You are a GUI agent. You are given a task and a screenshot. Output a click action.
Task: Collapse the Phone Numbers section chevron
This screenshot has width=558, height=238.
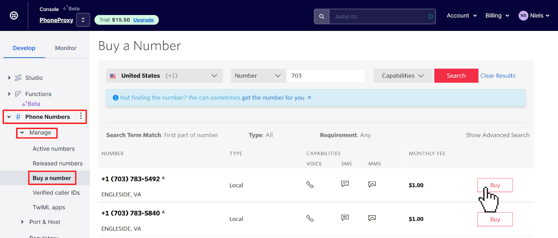point(9,117)
